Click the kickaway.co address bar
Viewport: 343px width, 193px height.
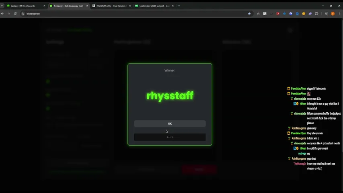[137, 14]
